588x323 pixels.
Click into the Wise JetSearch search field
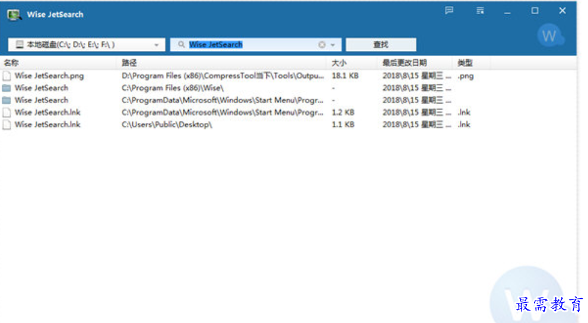(x=255, y=45)
